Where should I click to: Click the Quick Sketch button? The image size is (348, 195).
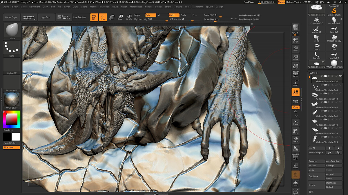(x=64, y=17)
